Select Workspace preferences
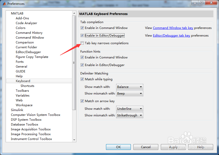Viewport: 219px width, 155px height. tap(24, 105)
